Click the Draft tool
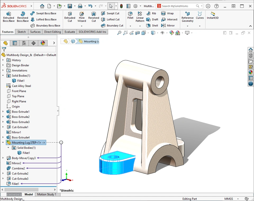 click(152, 19)
